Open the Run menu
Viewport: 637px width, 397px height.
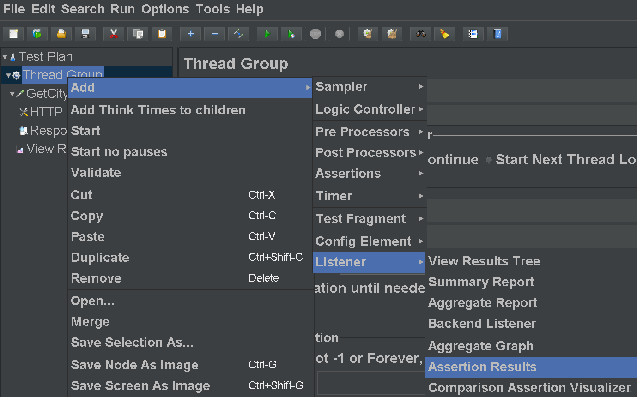coord(123,9)
